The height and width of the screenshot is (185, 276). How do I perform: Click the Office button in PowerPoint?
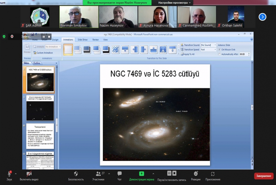pyautogui.click(x=26, y=36)
